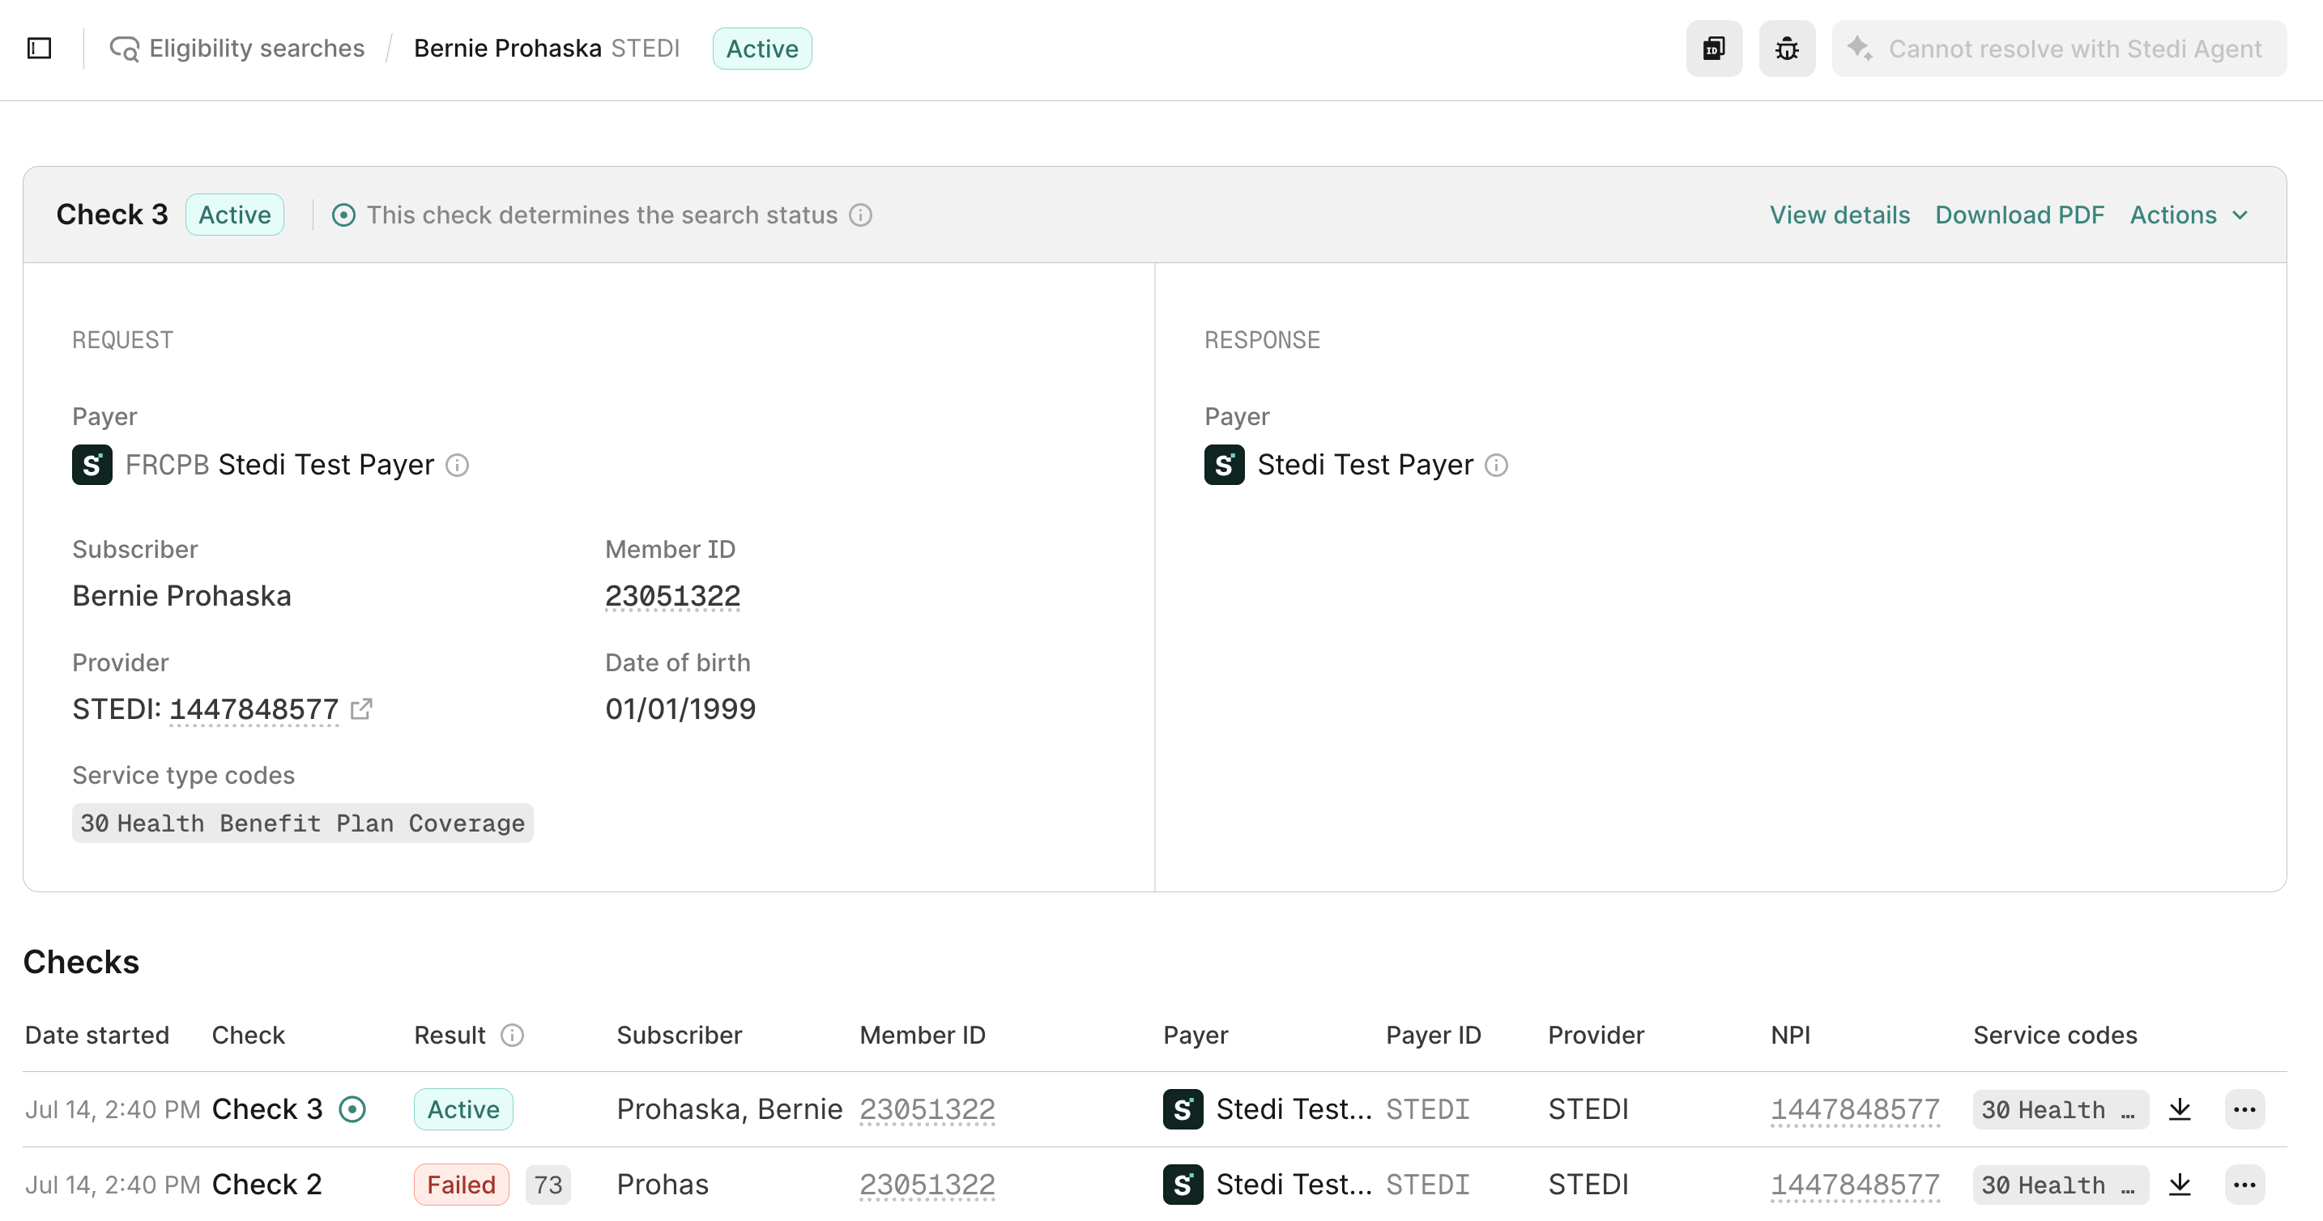This screenshot has width=2323, height=1221.
Task: Open provider external link icon
Action: 361,708
